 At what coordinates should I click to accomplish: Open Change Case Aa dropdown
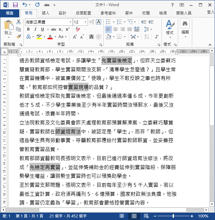[62, 37]
